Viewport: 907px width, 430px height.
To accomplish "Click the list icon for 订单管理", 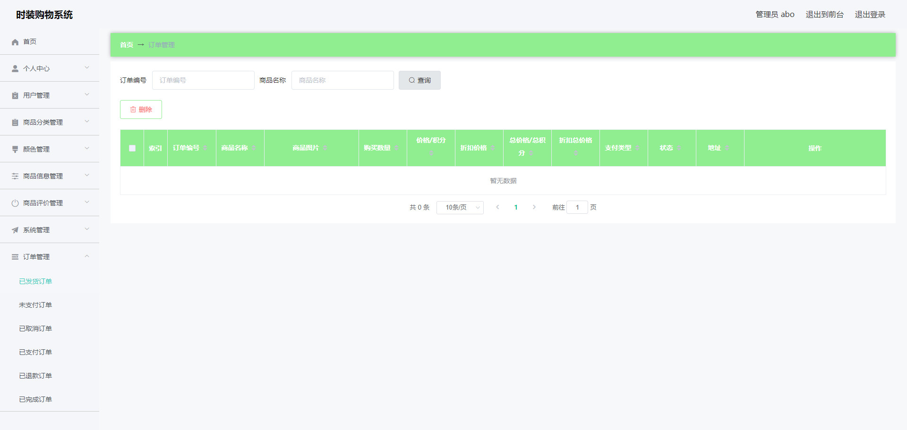I will [15, 257].
